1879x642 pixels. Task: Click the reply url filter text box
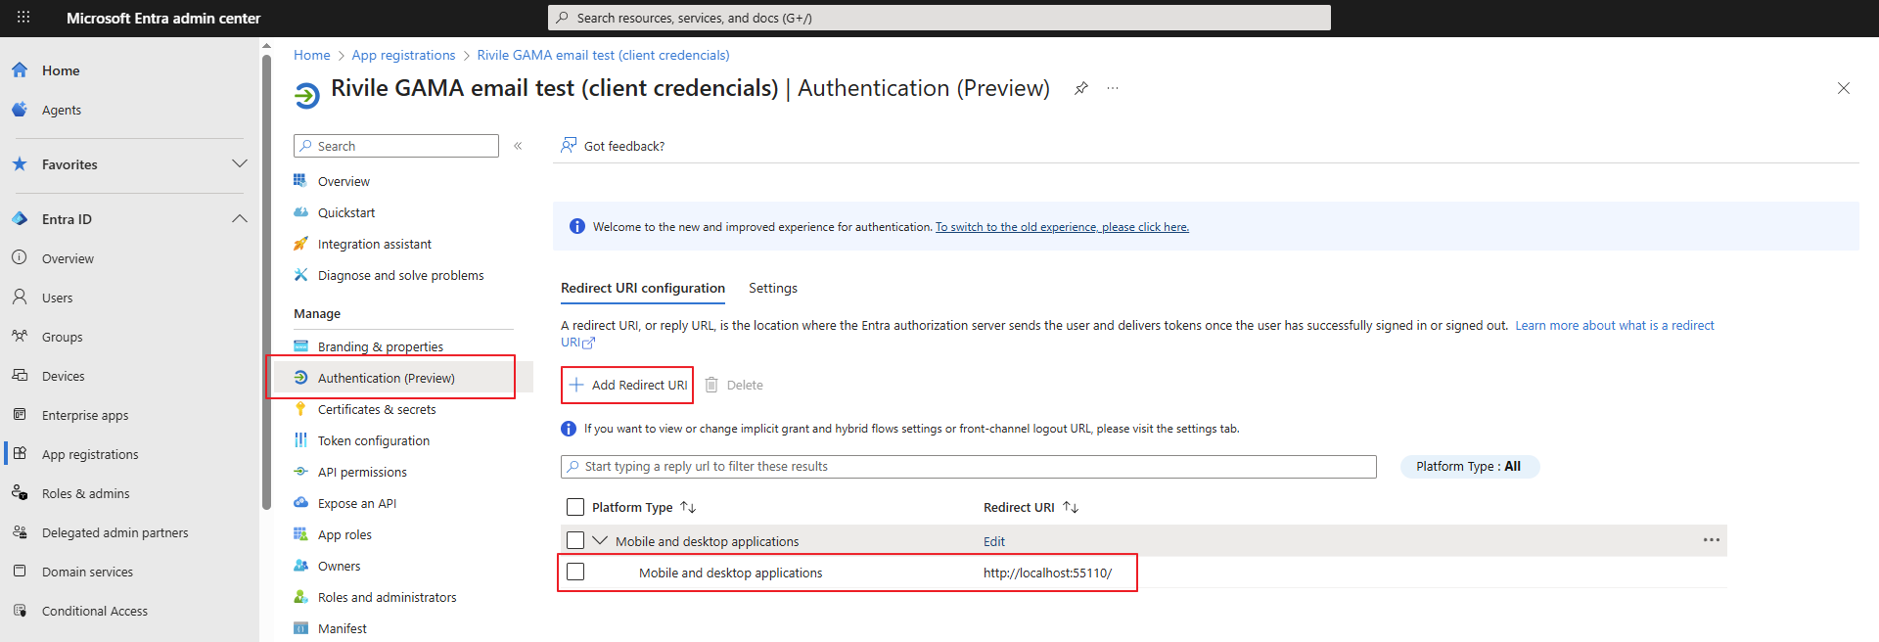[969, 467]
